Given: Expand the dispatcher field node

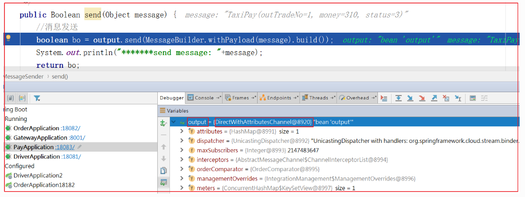Looking at the screenshot, I should pos(182,141).
